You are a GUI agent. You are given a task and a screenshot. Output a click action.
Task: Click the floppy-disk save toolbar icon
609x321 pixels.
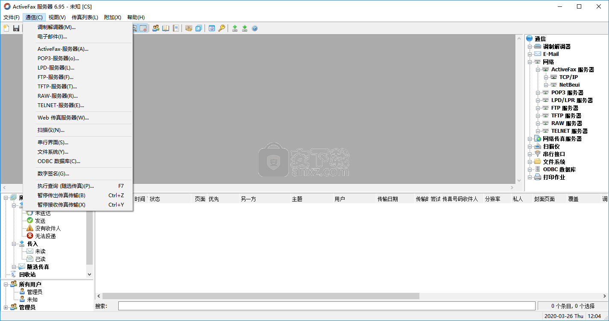click(x=16, y=28)
